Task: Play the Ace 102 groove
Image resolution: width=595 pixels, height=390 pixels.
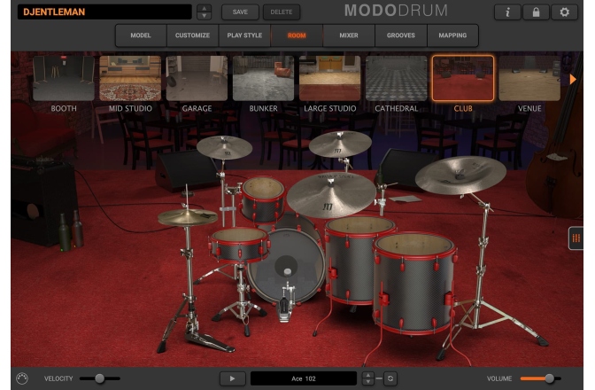Action: pyautogui.click(x=233, y=378)
